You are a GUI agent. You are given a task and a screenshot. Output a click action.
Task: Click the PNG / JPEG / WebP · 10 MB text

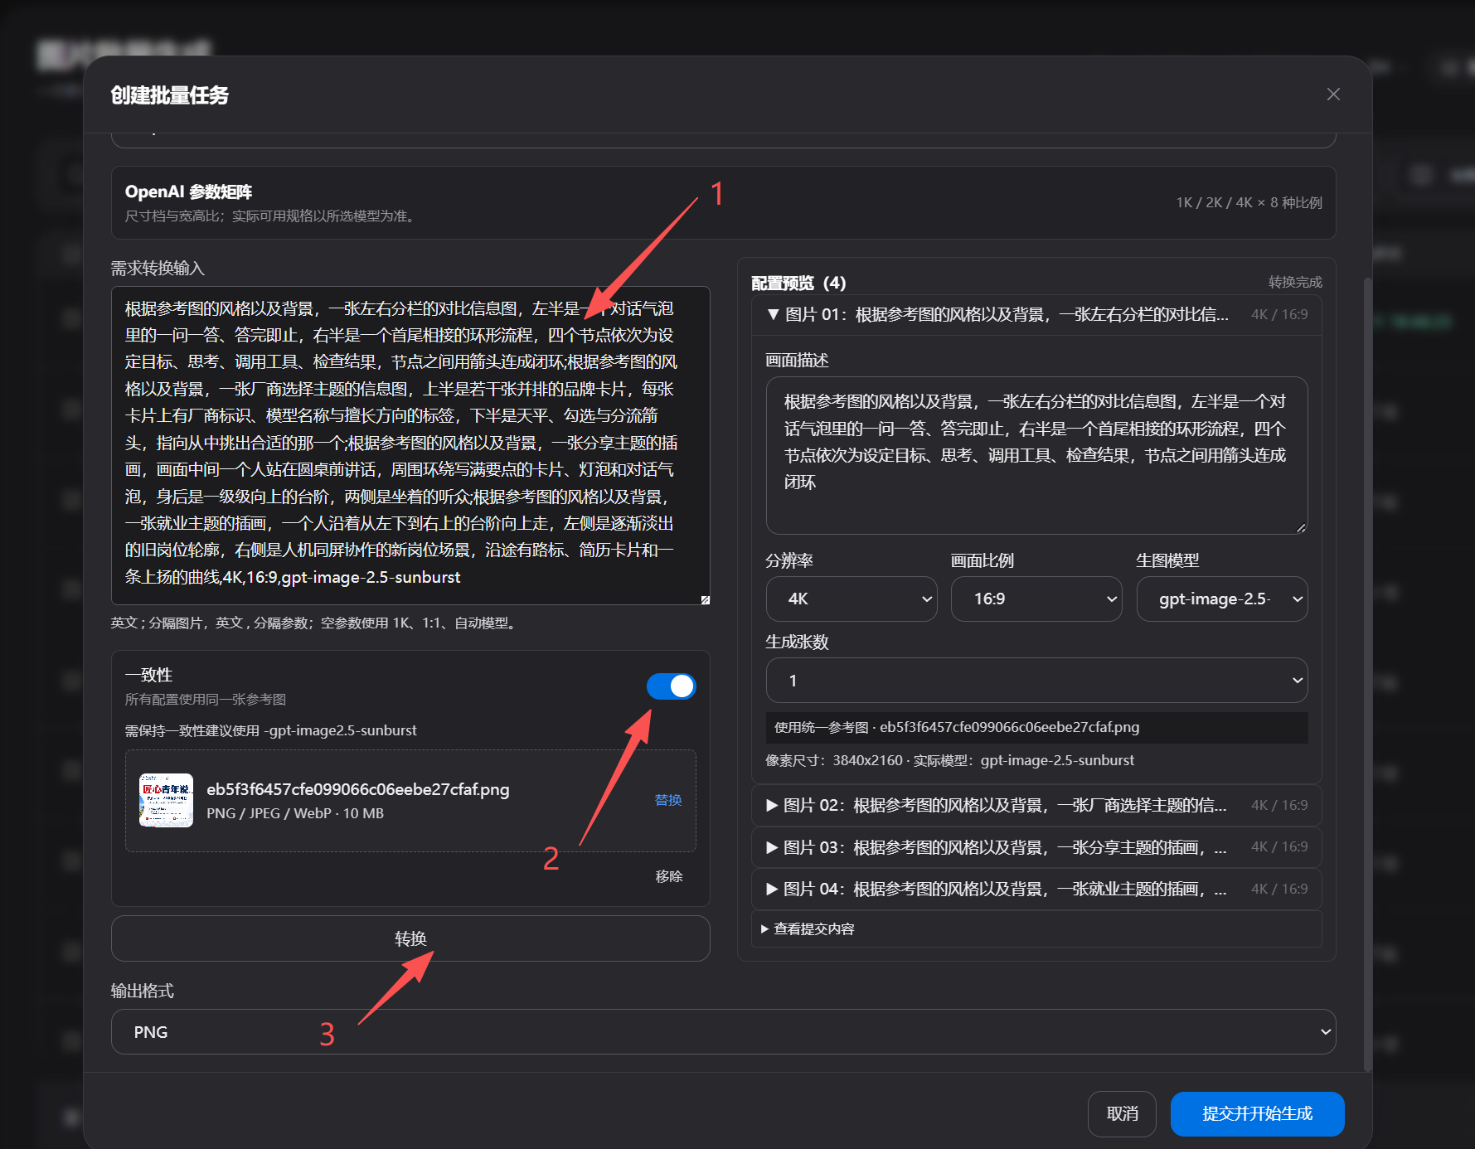(x=295, y=813)
